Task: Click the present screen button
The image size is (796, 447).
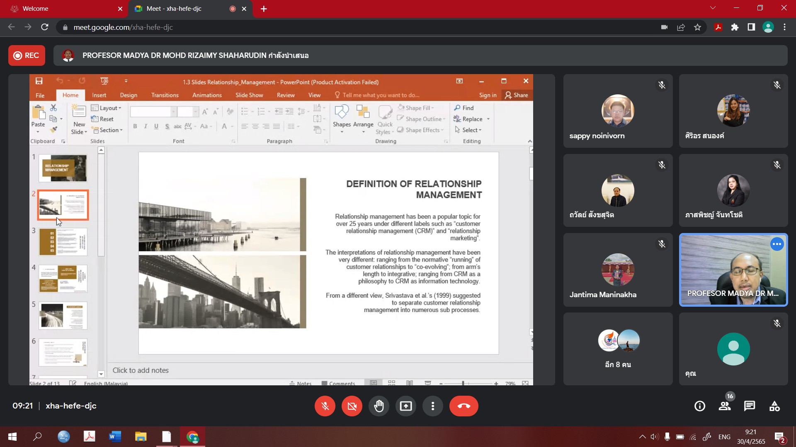Action: [x=405, y=406]
